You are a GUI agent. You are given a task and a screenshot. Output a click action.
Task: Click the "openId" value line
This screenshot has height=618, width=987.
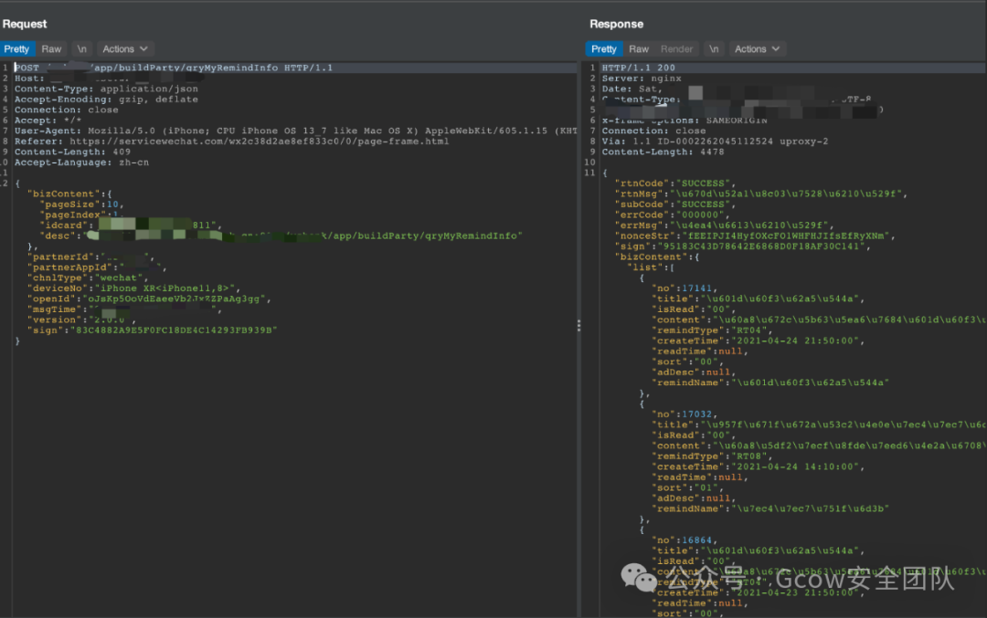149,299
